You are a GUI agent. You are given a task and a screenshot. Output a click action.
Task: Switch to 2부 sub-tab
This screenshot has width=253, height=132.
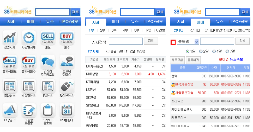coord(103,30)
